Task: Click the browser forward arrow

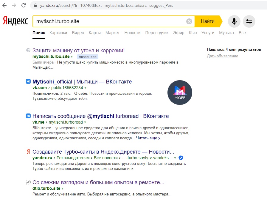Action: tap(14, 5)
